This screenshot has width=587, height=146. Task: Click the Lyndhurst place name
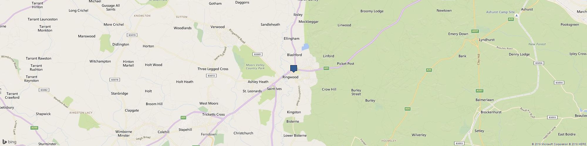pos(487,40)
